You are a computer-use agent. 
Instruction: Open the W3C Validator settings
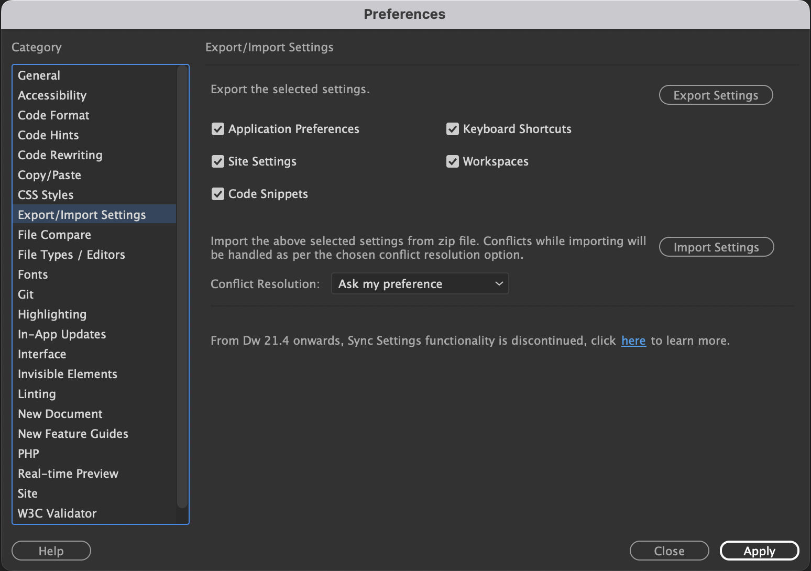click(x=57, y=513)
